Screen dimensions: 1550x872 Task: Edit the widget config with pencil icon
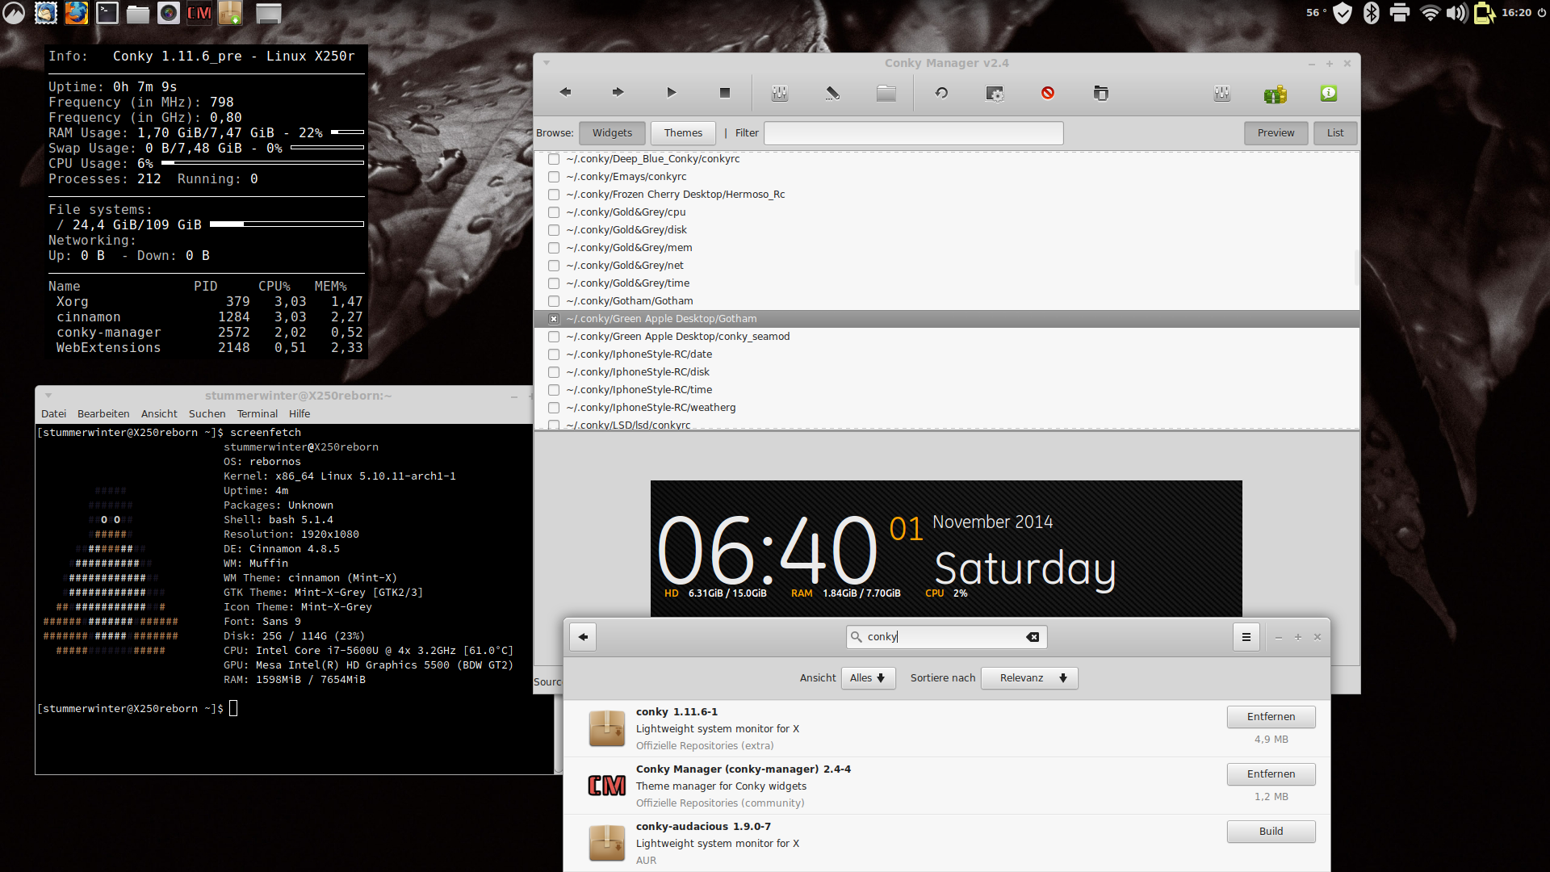coord(832,93)
